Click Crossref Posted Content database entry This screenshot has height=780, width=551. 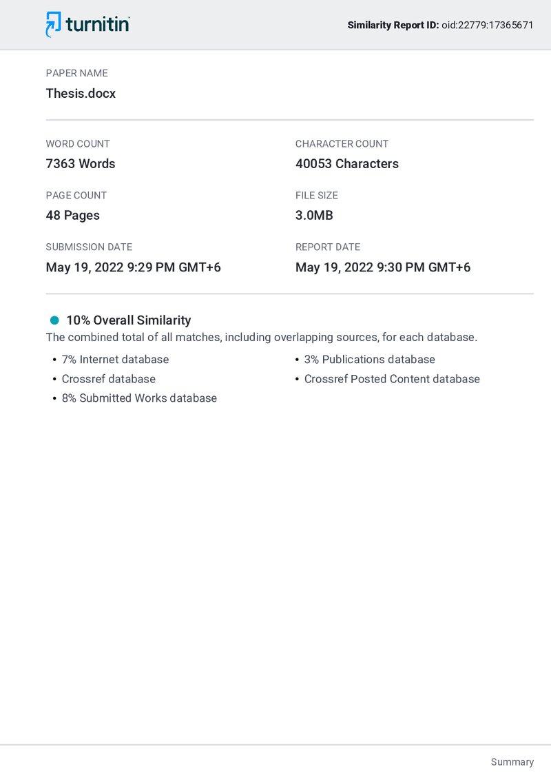click(x=392, y=378)
